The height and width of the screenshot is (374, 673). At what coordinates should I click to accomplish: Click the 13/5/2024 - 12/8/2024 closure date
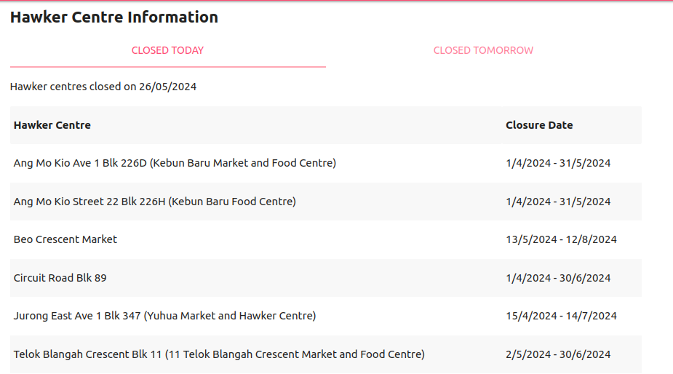561,239
